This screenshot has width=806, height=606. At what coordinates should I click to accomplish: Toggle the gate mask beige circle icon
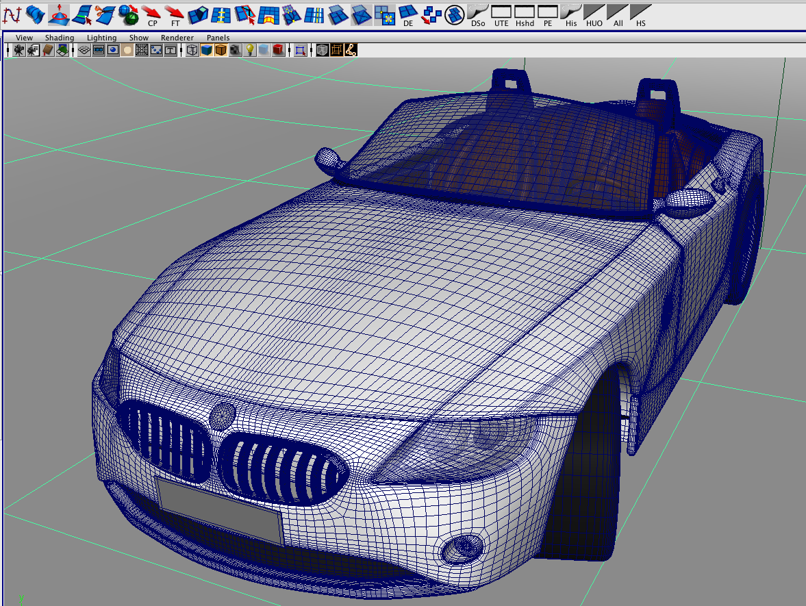tap(127, 50)
